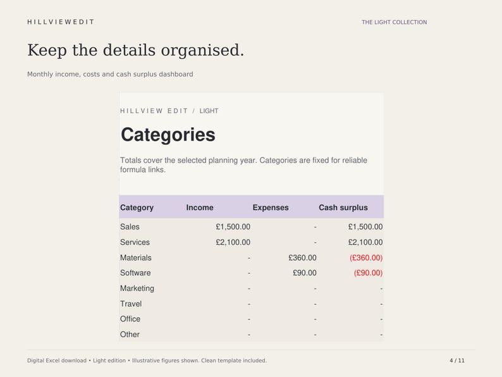This screenshot has height=377, width=502.
Task: Select red (£90.00) cash surplus cell
Action: coord(368,273)
